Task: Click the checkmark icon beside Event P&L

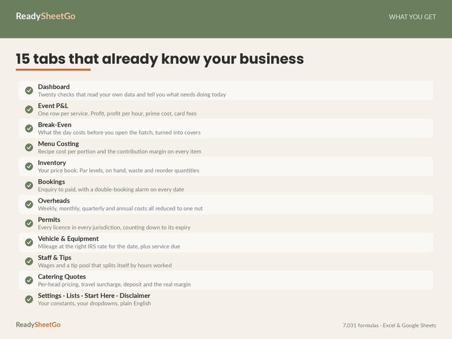Action: tap(29, 109)
